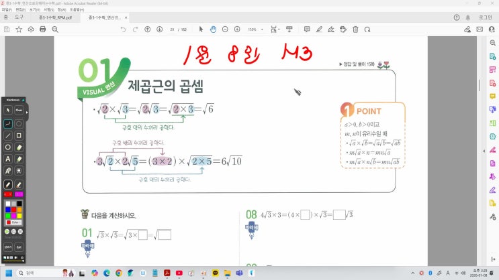Select the rectangle shape tool in Kartoteen
Screen dimensions: 499x280
coord(19,135)
